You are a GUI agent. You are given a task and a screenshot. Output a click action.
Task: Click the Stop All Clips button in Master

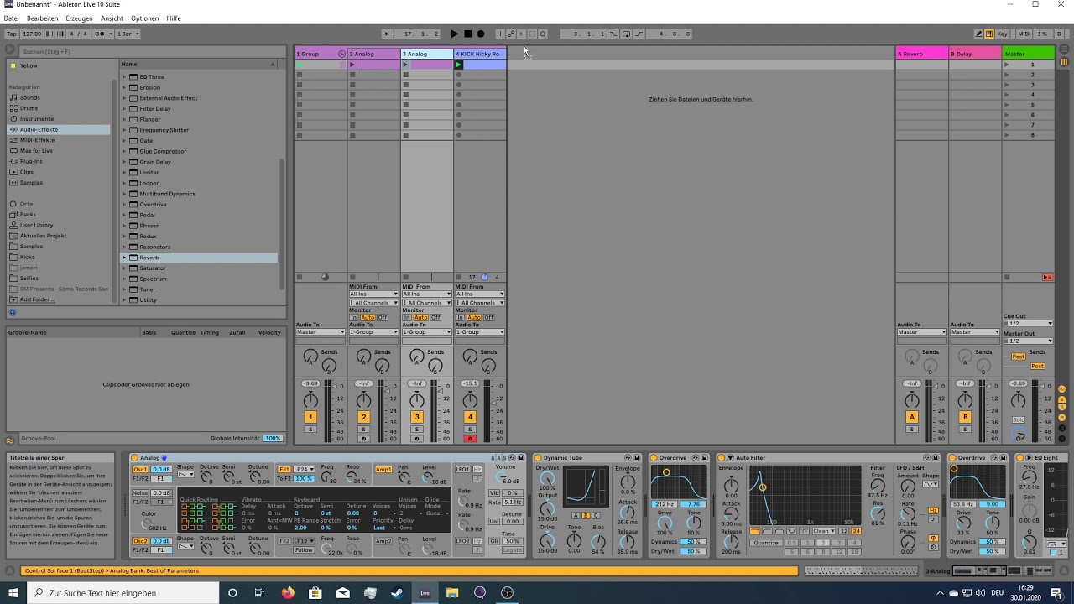tap(1007, 277)
